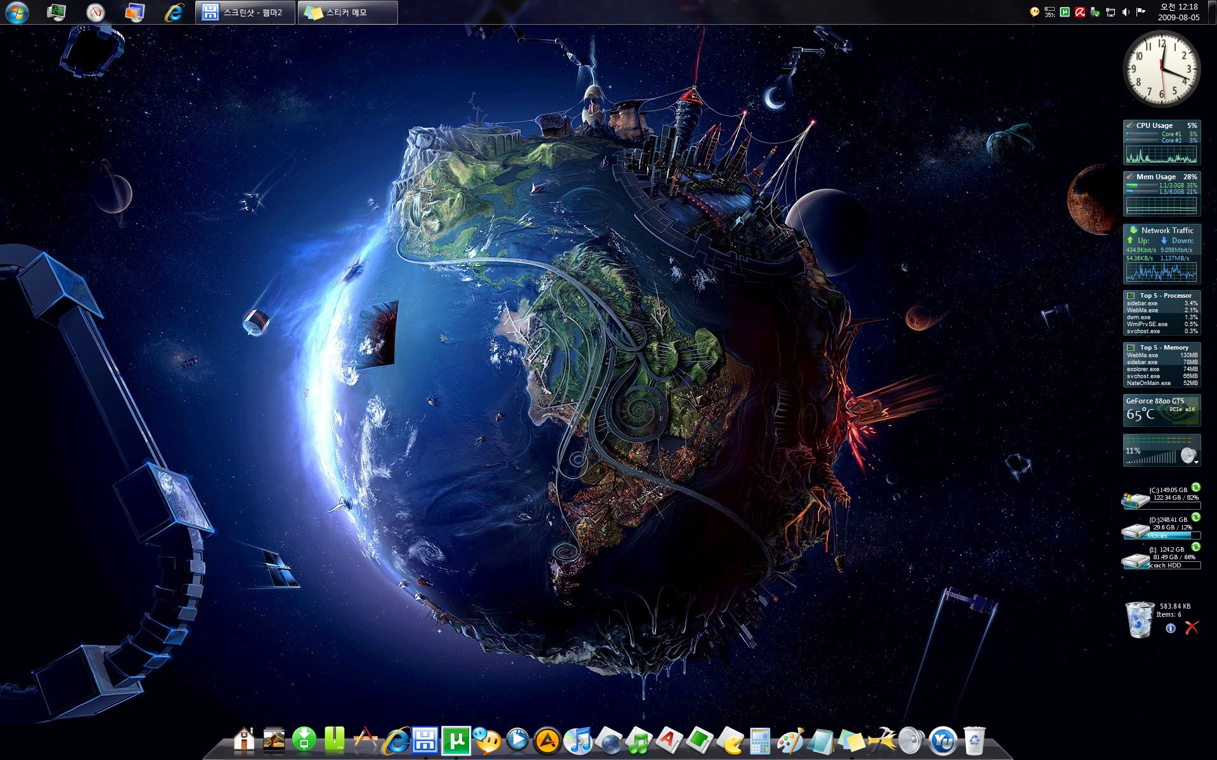Switch to the 스티커 메모 taskbar window
The height and width of the screenshot is (760, 1217).
pyautogui.click(x=348, y=12)
